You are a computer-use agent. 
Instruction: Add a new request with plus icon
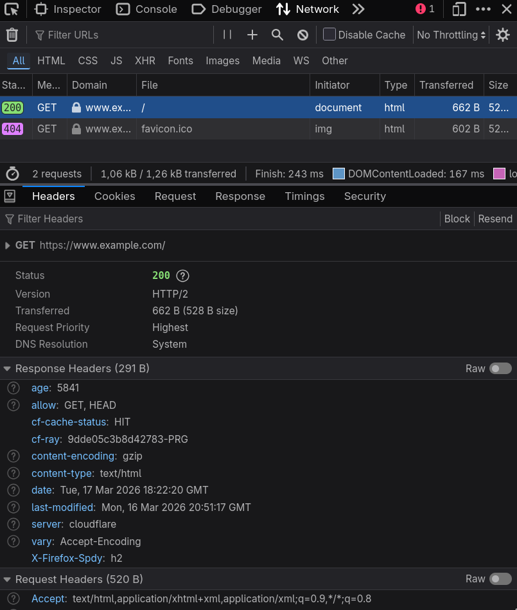[251, 35]
